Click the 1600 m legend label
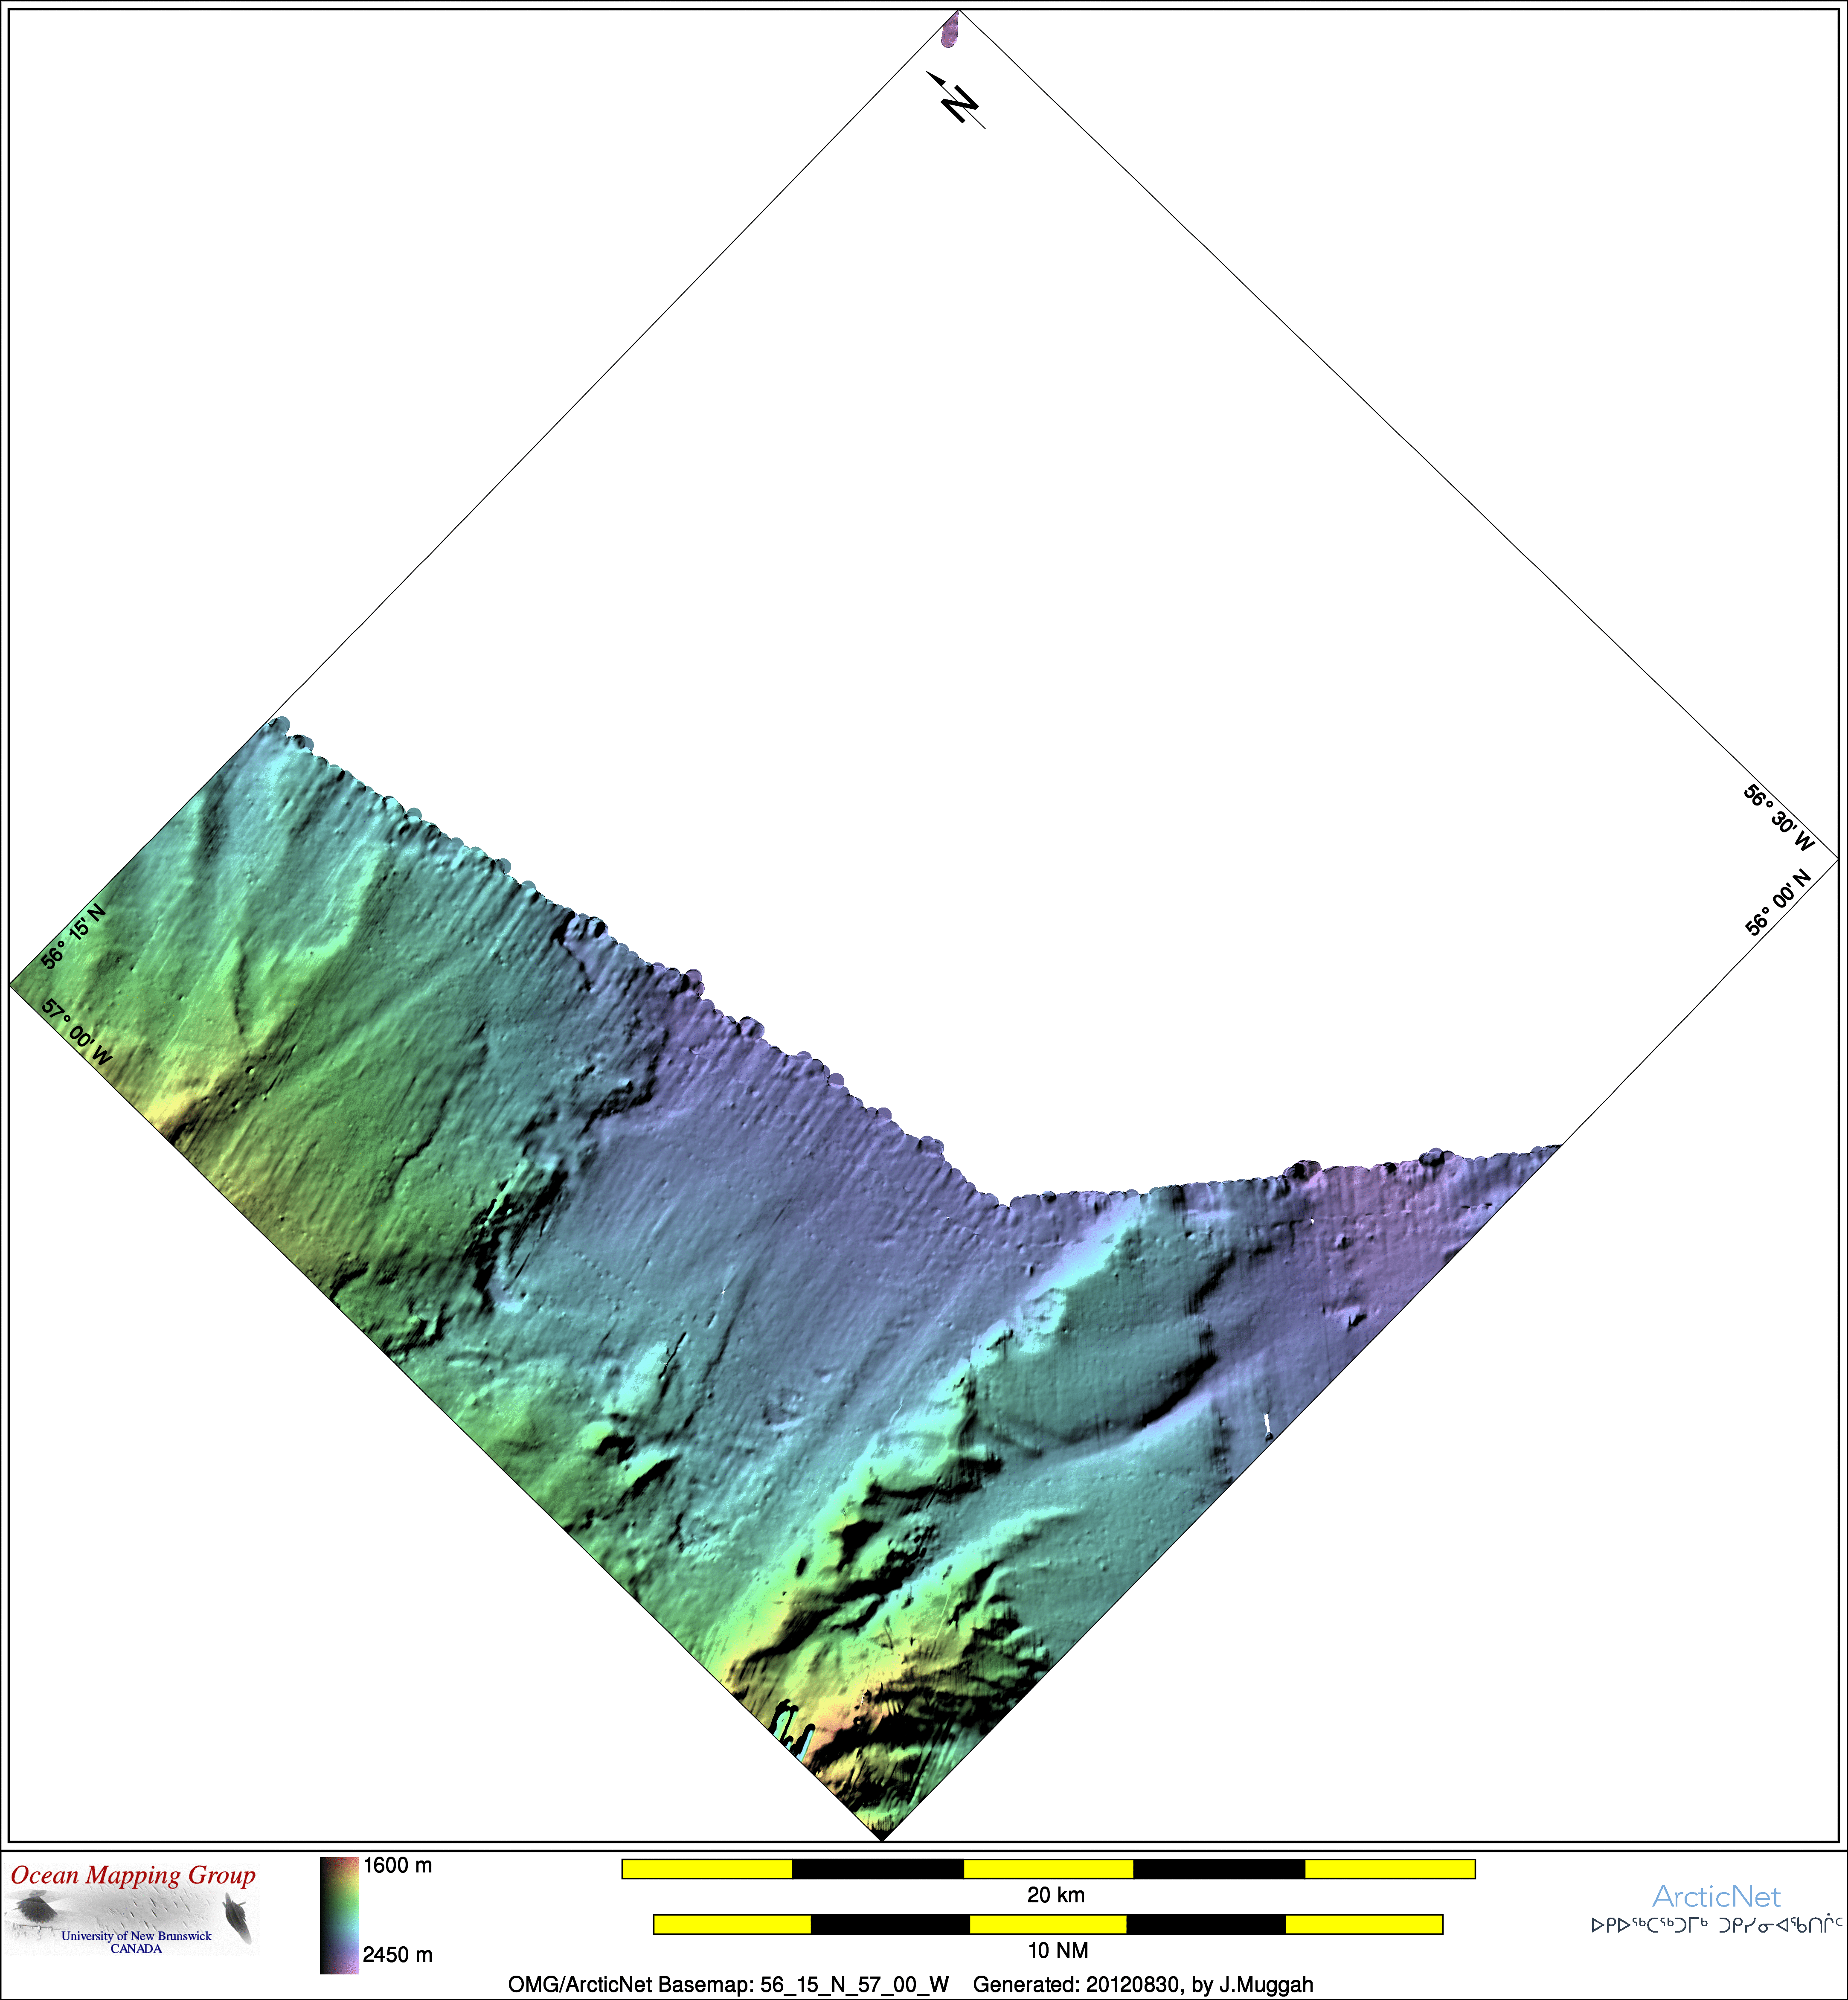The width and height of the screenshot is (1848, 2000). (397, 1866)
